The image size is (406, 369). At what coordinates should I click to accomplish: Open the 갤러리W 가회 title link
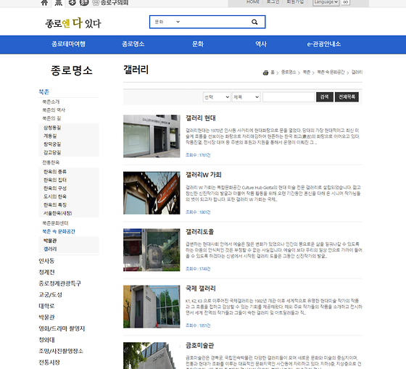coord(204,175)
